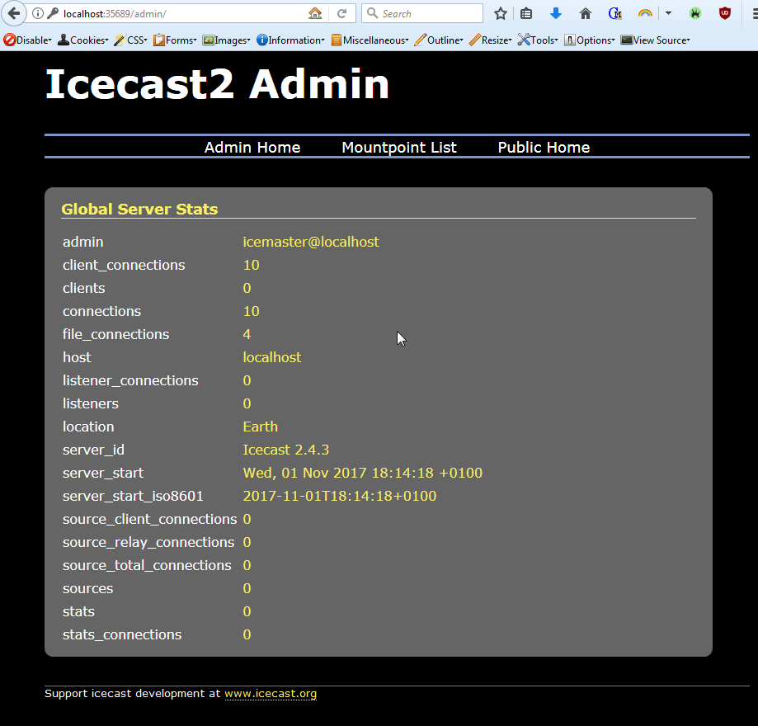Open the Resize toolbar menu
Screen dimensions: 758x726
pos(490,40)
